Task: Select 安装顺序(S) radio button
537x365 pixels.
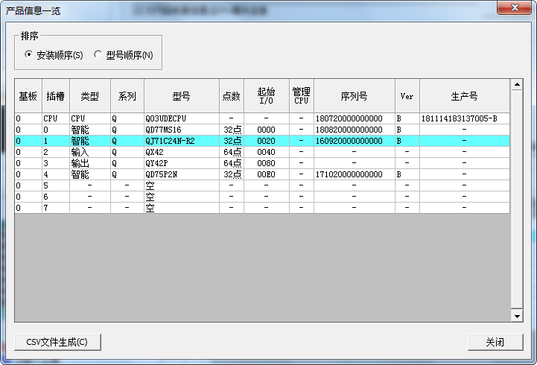Action: (x=29, y=54)
